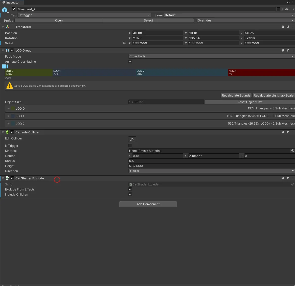Open Physic Material object picker
This screenshot has width=295, height=286.
292,151
